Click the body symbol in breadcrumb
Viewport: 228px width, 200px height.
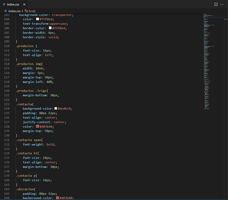click(x=32, y=11)
